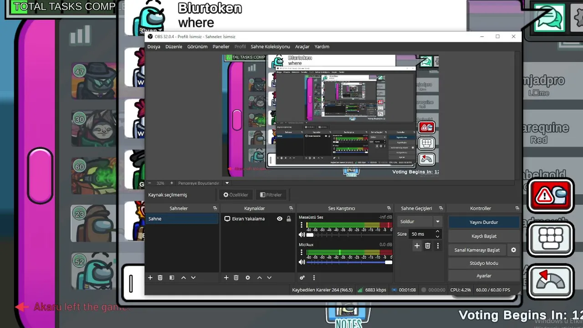The image size is (583, 328).
Task: Click the 6883 kbps bitrate status
Action: pos(372,290)
